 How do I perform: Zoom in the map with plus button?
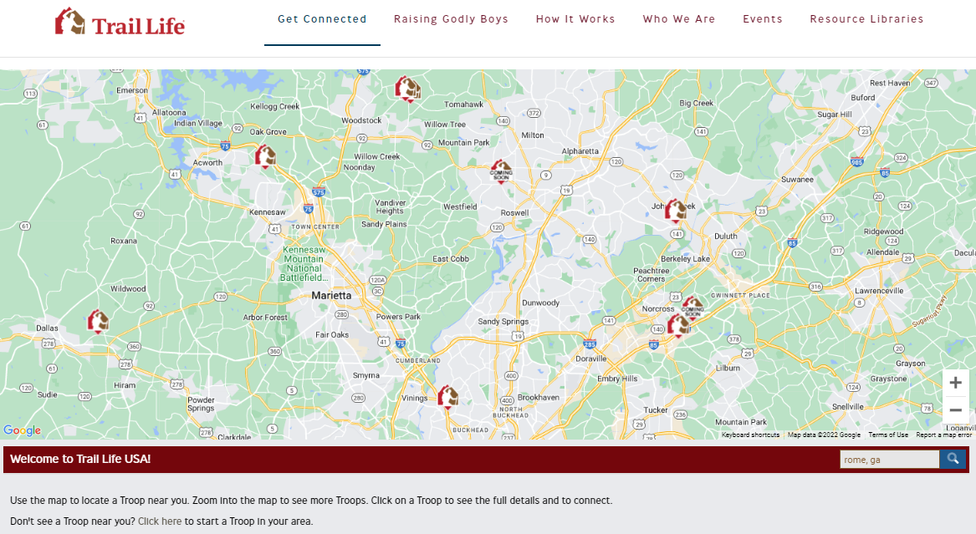pyautogui.click(x=955, y=383)
